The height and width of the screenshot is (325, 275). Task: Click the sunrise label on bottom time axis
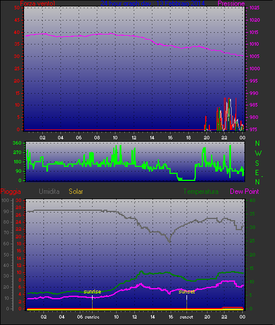point(92,317)
